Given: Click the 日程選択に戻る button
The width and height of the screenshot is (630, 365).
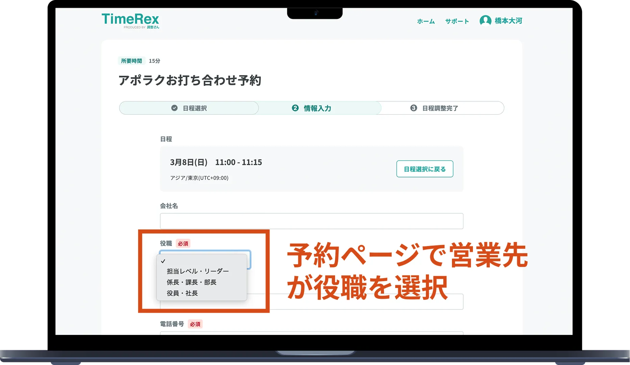Looking at the screenshot, I should 425,169.
